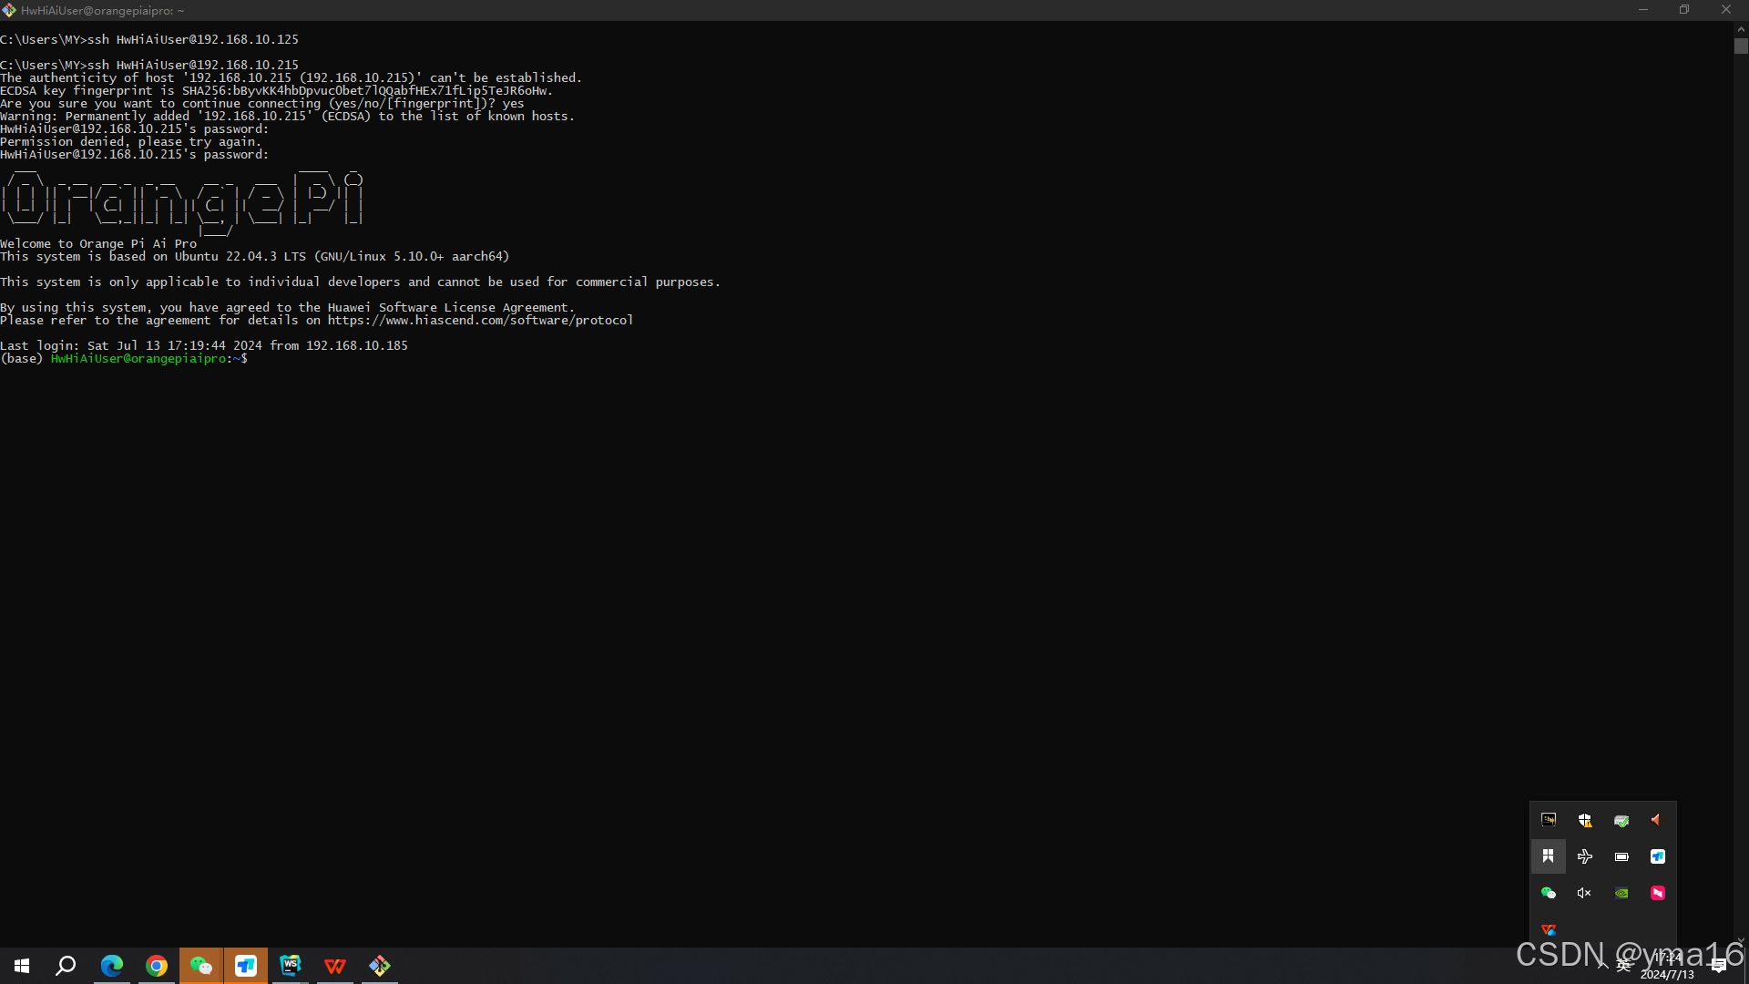Open Google Chrome from taskbar
1749x984 pixels.
pyautogui.click(x=157, y=966)
